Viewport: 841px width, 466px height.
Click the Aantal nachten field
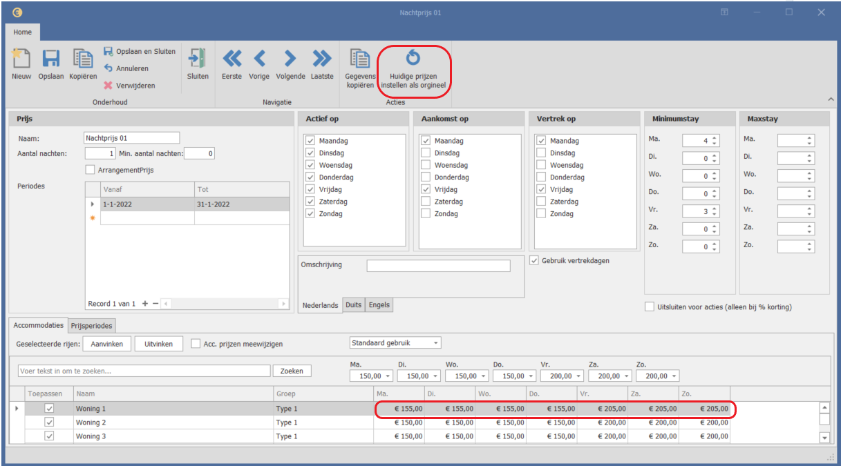pyautogui.click(x=100, y=153)
